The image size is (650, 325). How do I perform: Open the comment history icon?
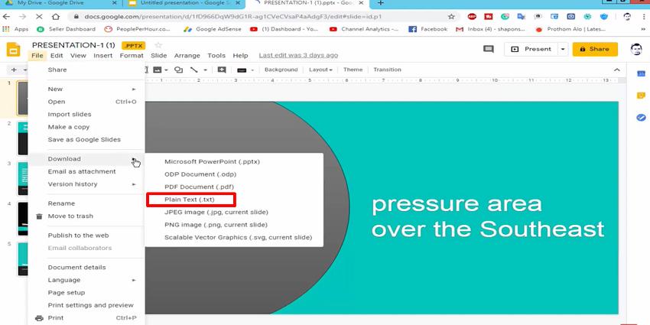click(x=489, y=49)
